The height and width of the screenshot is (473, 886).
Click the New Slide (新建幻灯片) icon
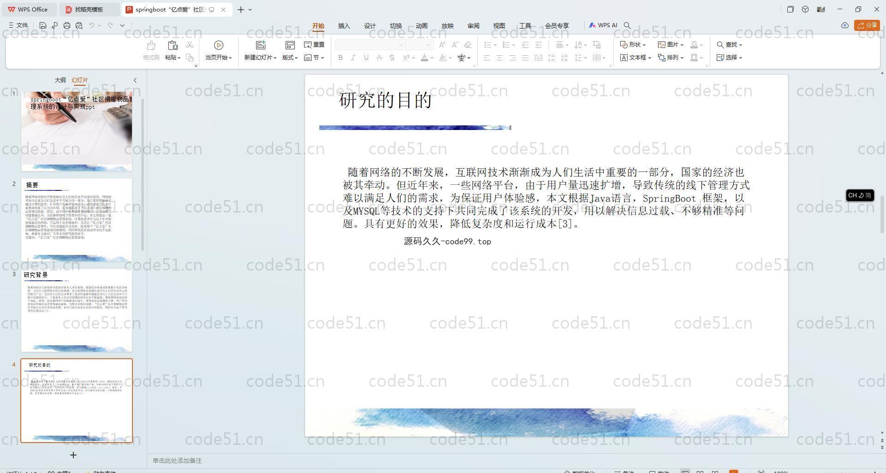[x=261, y=45]
